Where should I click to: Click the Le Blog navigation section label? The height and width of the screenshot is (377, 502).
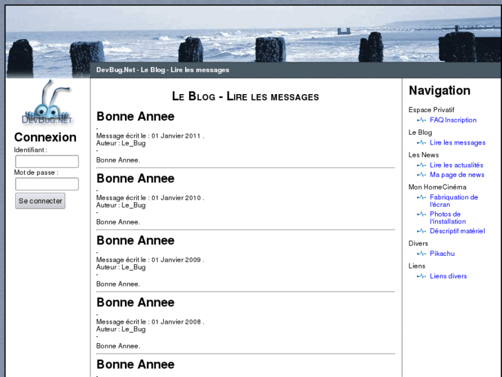[420, 132]
